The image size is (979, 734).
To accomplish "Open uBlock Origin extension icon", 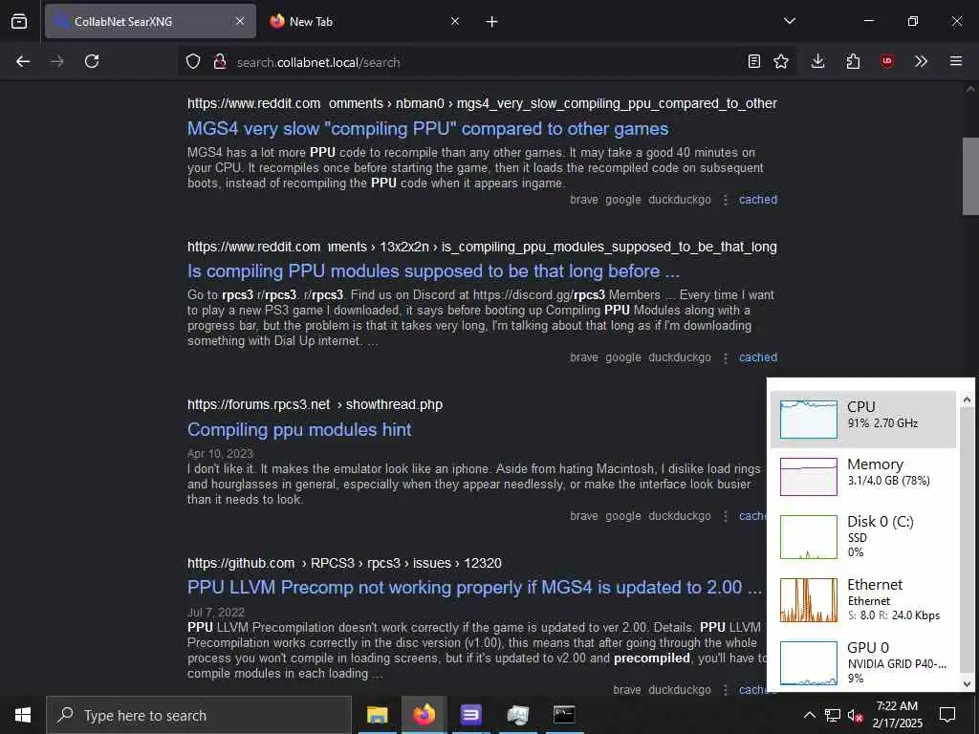I will (887, 61).
